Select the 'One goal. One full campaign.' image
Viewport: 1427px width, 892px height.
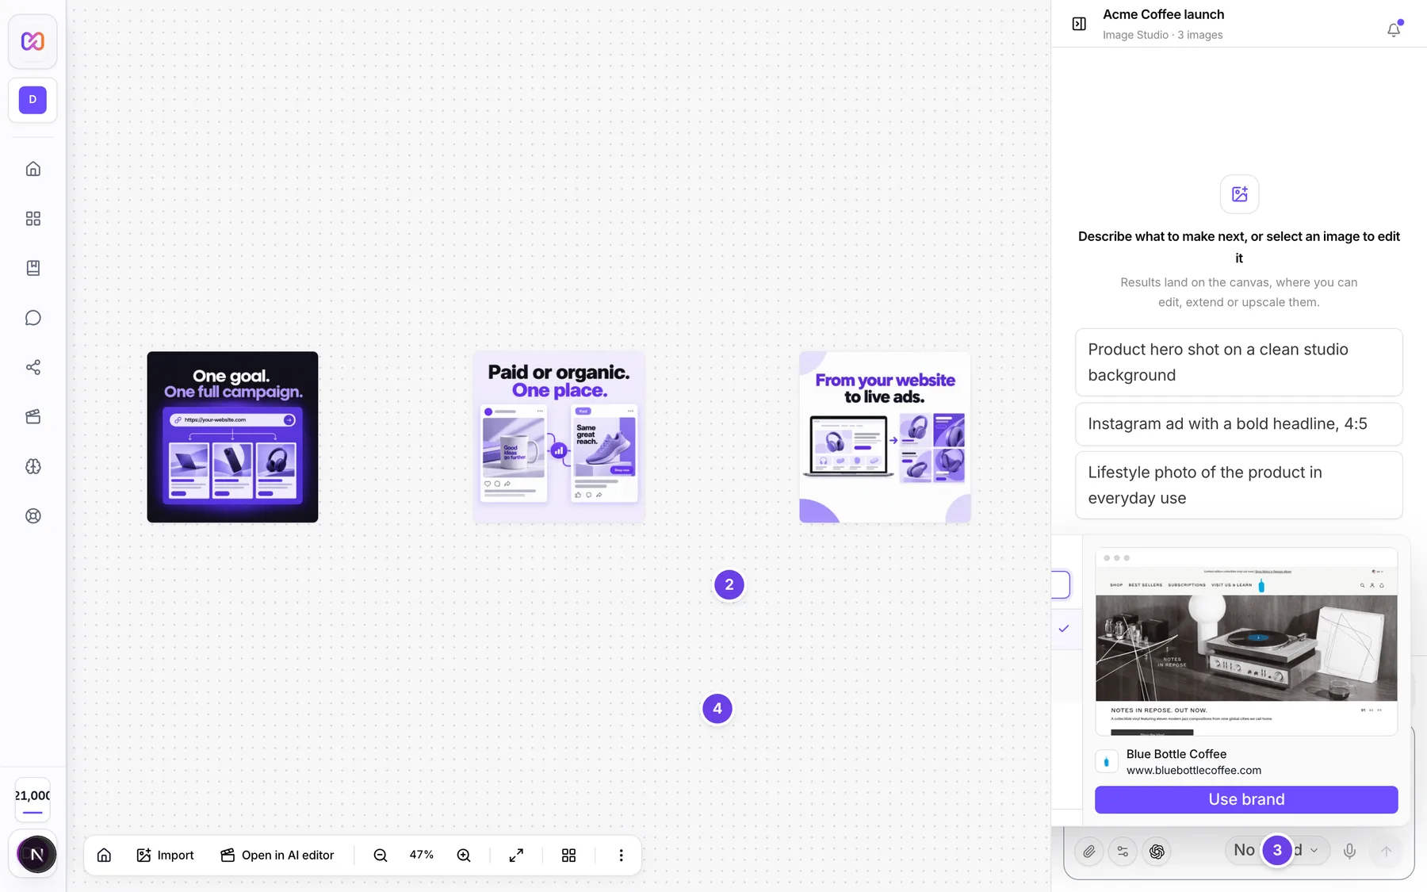point(232,437)
